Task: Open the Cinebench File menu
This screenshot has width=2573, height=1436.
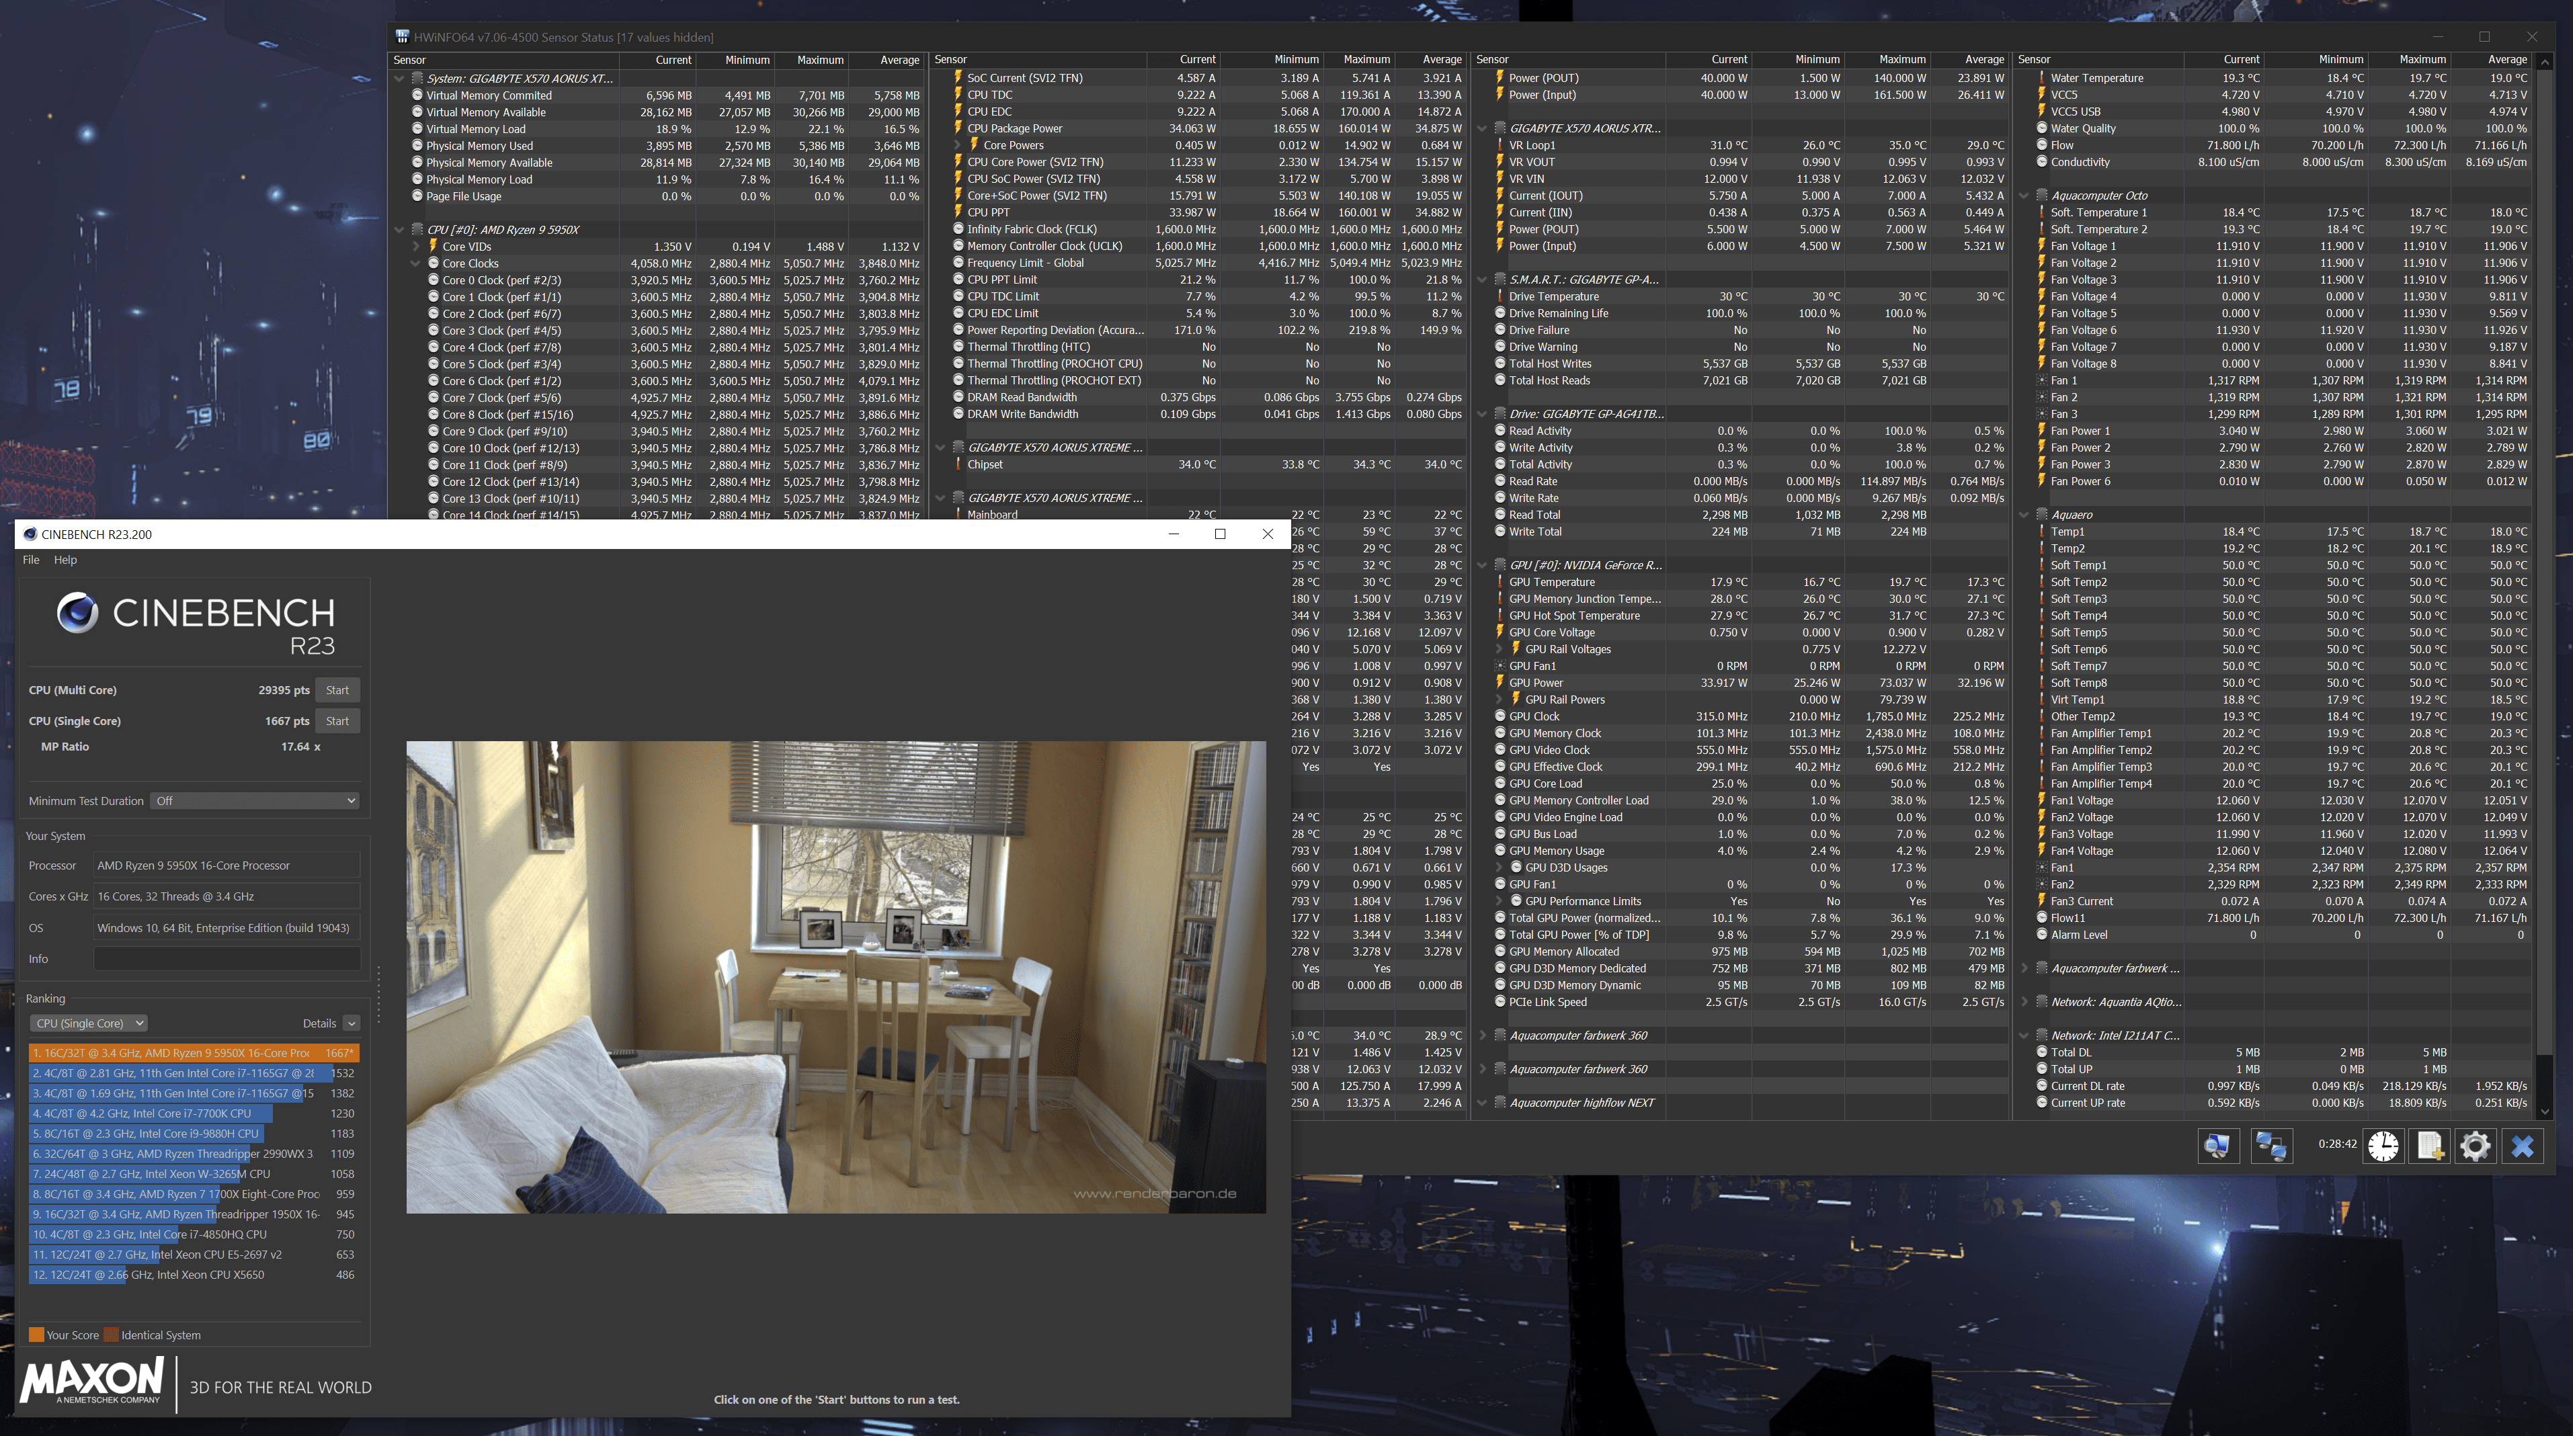Action: click(x=31, y=559)
